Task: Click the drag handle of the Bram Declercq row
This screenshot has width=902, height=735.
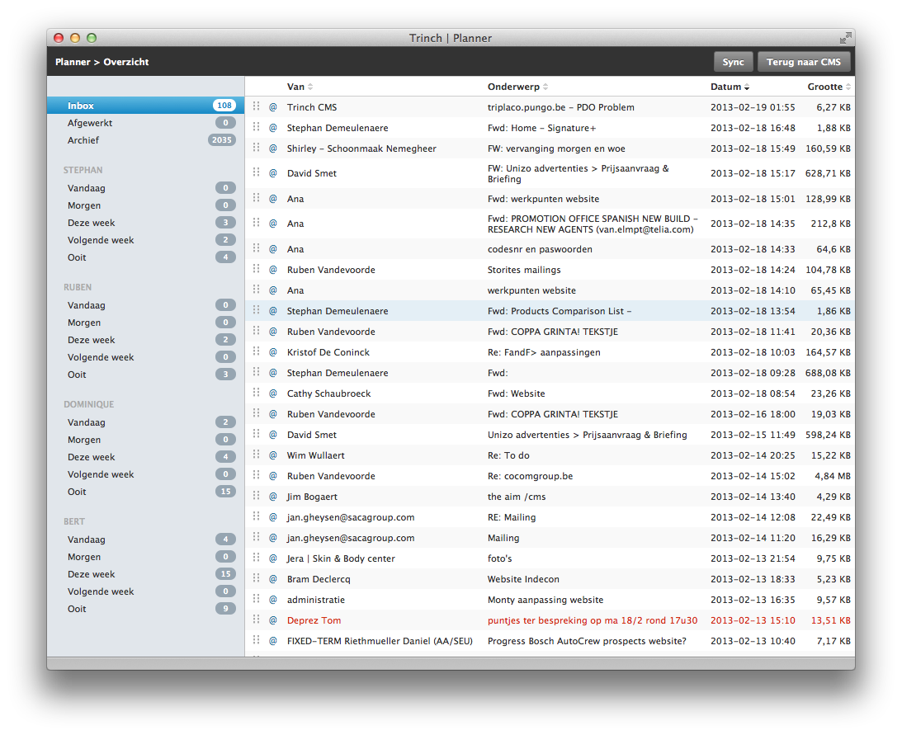Action: pyautogui.click(x=257, y=578)
